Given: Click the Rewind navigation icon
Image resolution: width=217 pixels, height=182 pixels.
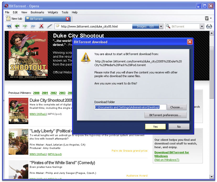Looking at the screenshot, I should pos(9,26).
